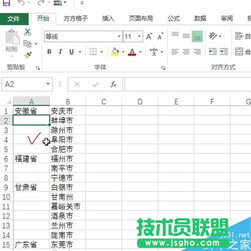The height and width of the screenshot is (251, 251).
Task: Click the Undo arrow icon
Action: coord(22,3)
